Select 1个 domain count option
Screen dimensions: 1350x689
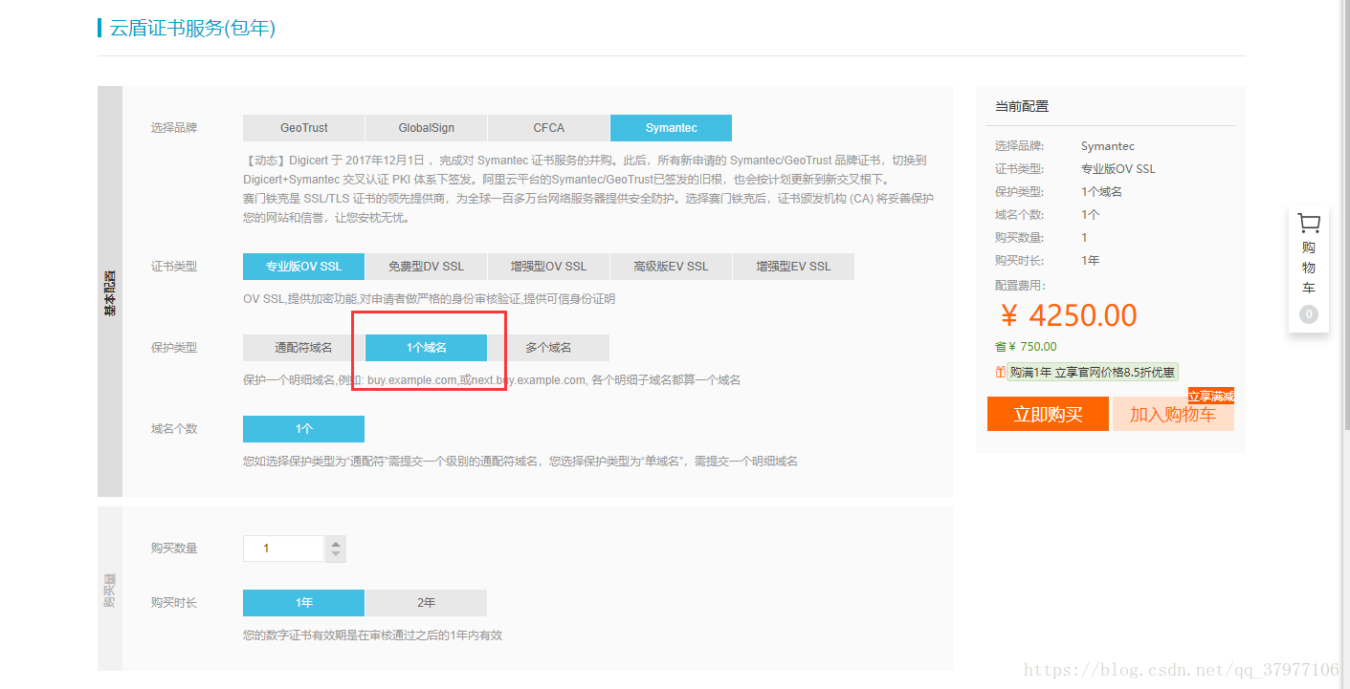tap(303, 429)
